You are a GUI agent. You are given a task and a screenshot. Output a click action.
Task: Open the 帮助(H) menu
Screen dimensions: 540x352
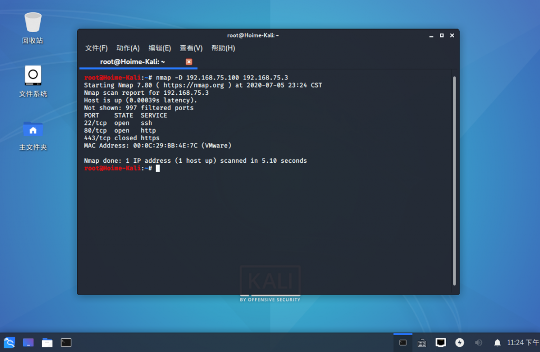click(x=223, y=48)
